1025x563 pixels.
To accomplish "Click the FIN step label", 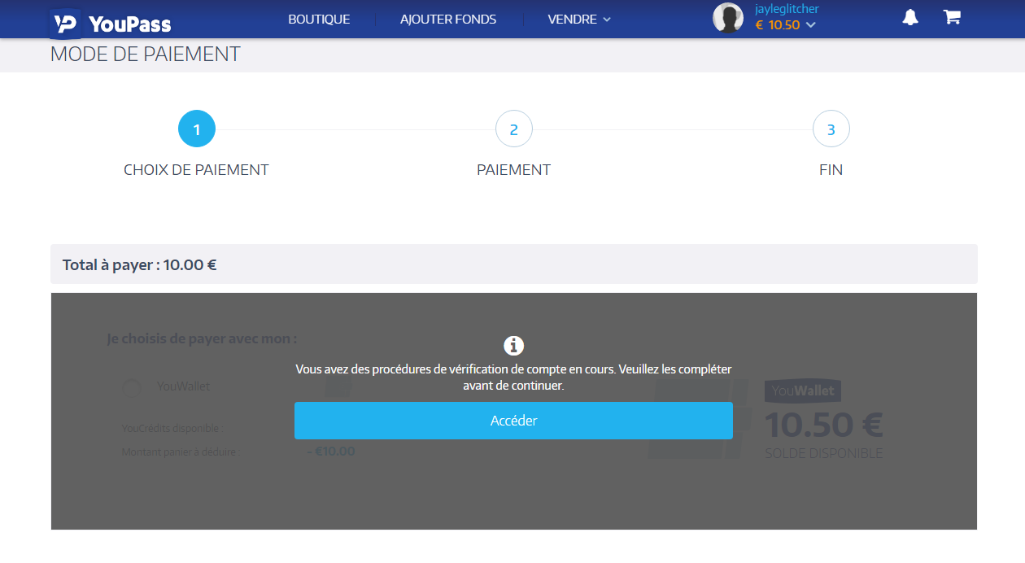I will pyautogui.click(x=831, y=170).
